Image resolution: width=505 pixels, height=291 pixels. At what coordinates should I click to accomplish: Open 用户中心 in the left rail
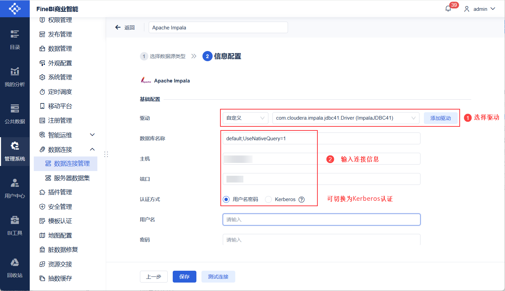pyautogui.click(x=15, y=188)
